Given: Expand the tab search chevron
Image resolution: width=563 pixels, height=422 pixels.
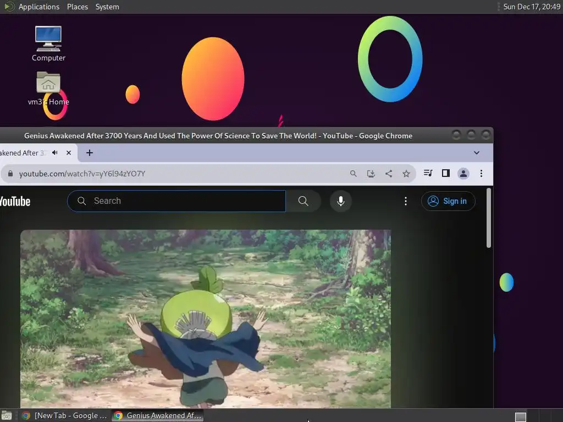Looking at the screenshot, I should click(477, 153).
